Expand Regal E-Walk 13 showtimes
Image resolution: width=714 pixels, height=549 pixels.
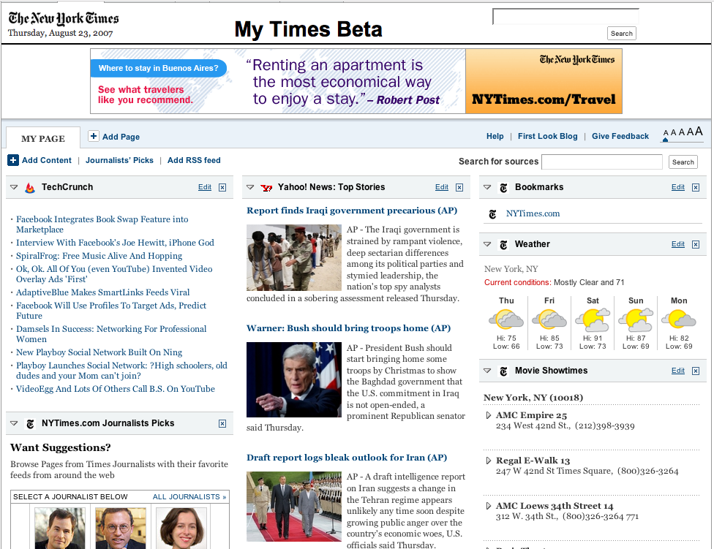[489, 461]
